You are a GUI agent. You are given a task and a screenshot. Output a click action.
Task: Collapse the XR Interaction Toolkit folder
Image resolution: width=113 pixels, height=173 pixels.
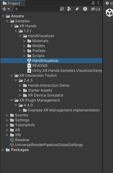click(11, 76)
